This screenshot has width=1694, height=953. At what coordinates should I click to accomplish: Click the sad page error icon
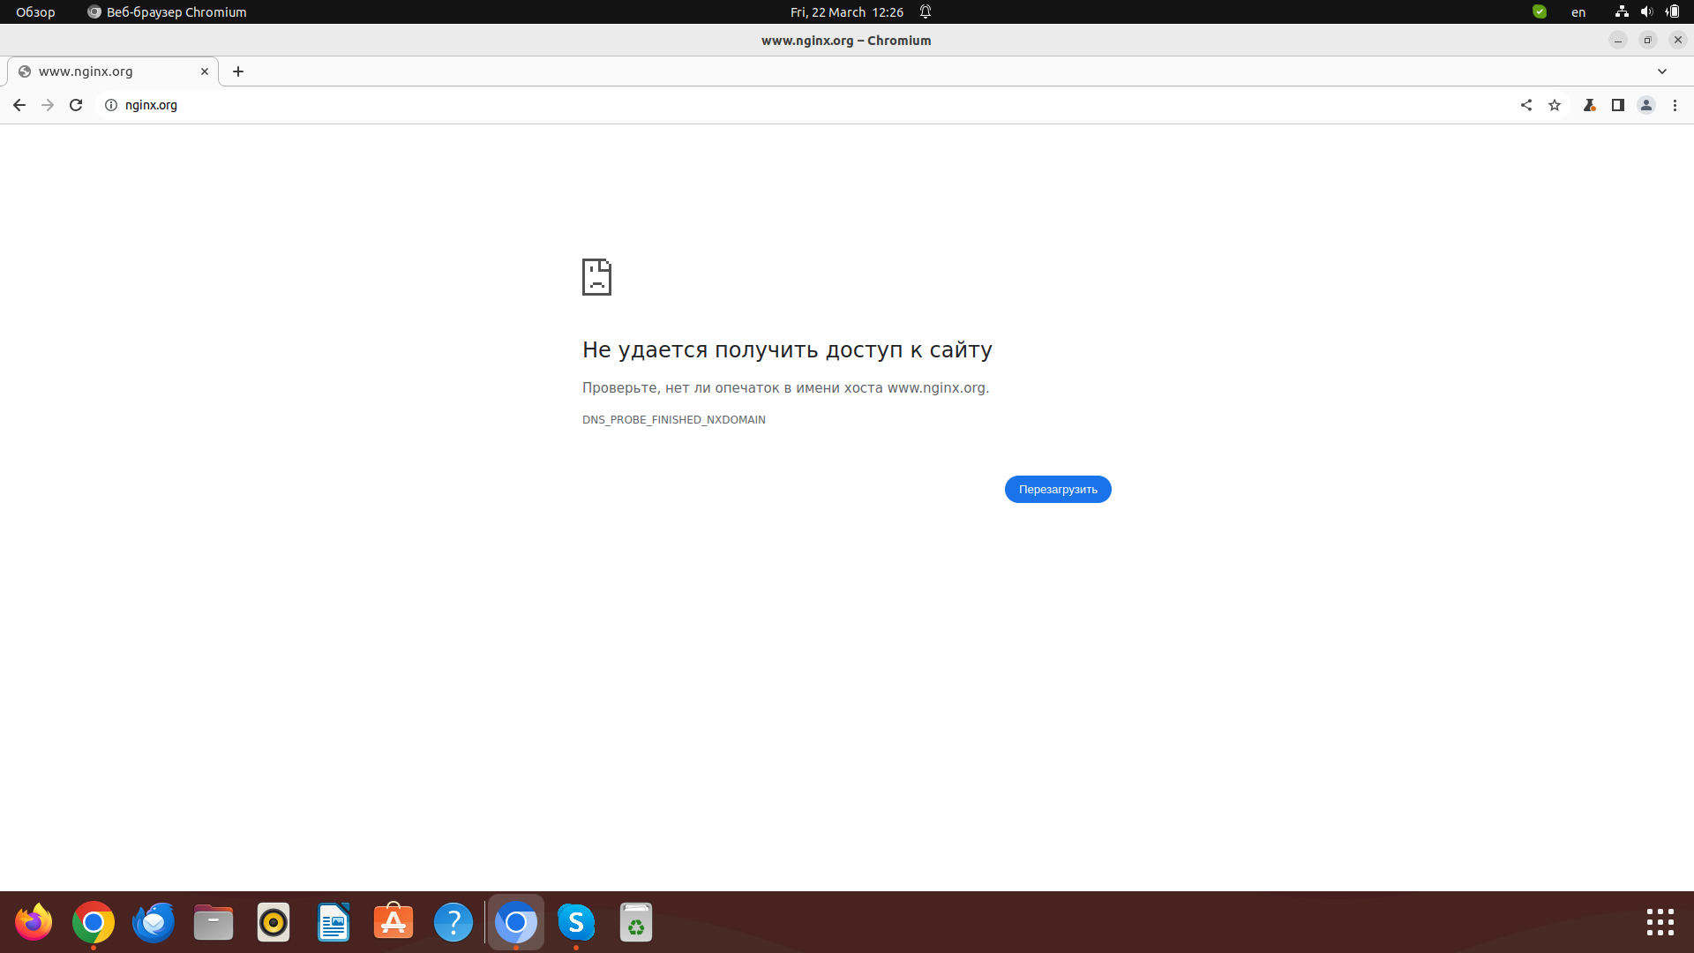pos(596,277)
